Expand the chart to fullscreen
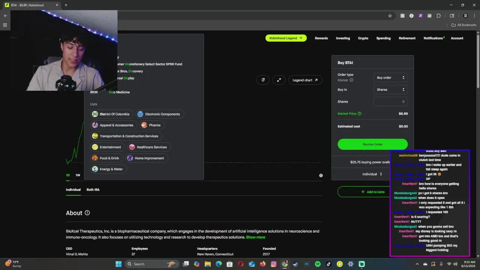480x270 pixels. click(279, 80)
